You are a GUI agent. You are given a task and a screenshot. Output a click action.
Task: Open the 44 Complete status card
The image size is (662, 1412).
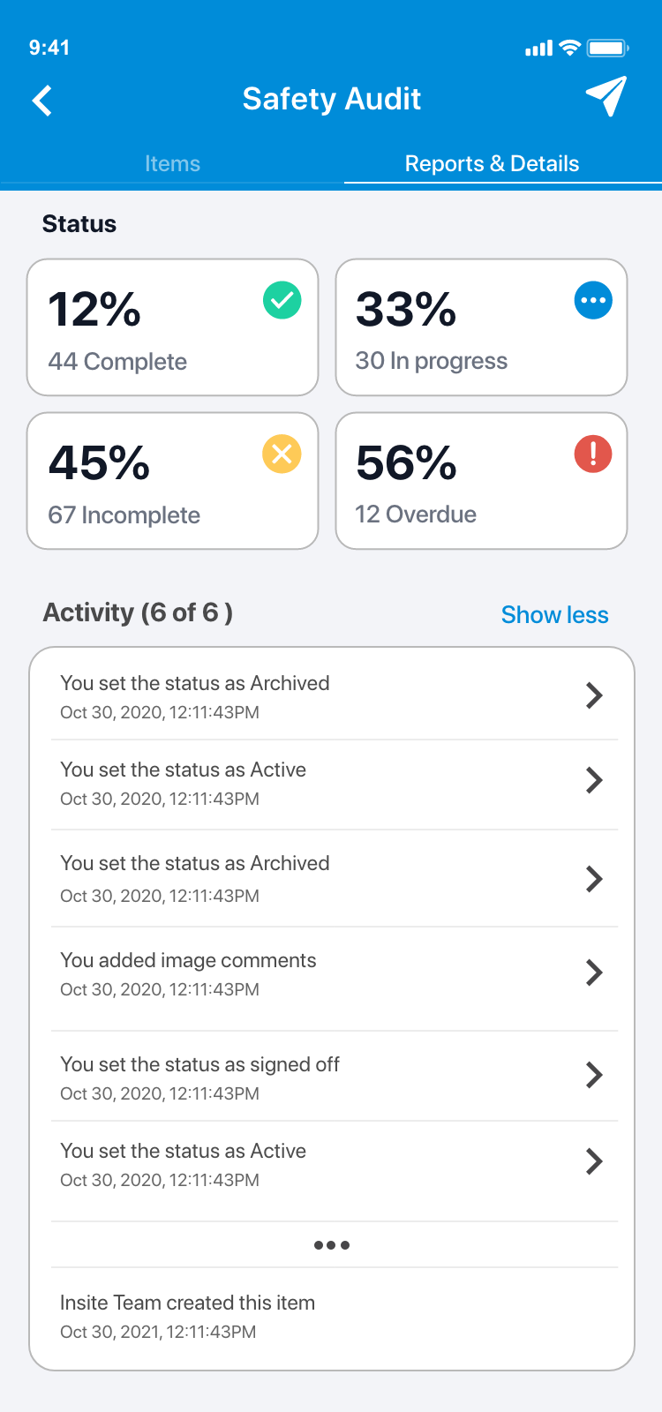(172, 327)
